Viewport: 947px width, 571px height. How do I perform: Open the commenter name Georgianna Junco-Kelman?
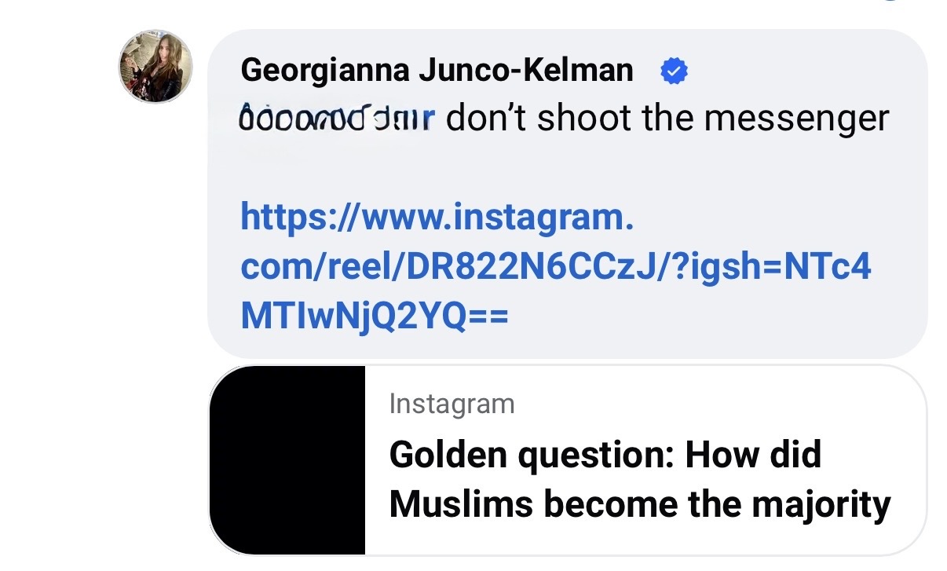[437, 71]
